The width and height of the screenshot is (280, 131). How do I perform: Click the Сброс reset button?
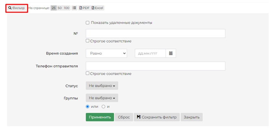click(x=124, y=117)
